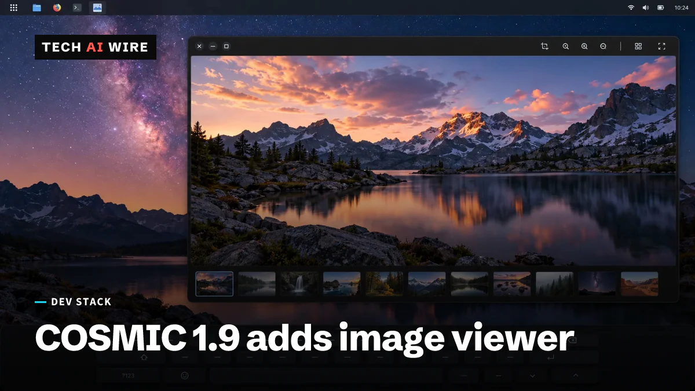This screenshot has height=391, width=695.
Task: Open the Milky Way night sky thumbnail
Action: pyautogui.click(x=597, y=284)
